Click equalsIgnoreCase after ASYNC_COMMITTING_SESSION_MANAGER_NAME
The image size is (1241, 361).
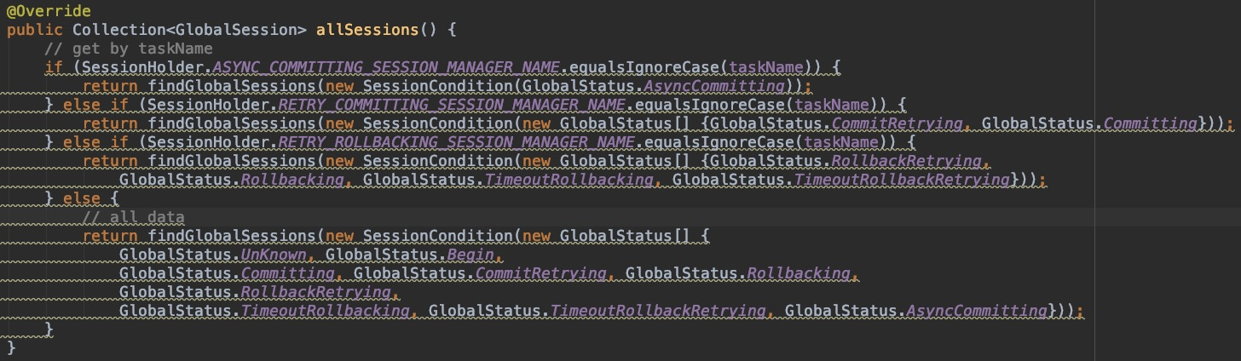644,66
